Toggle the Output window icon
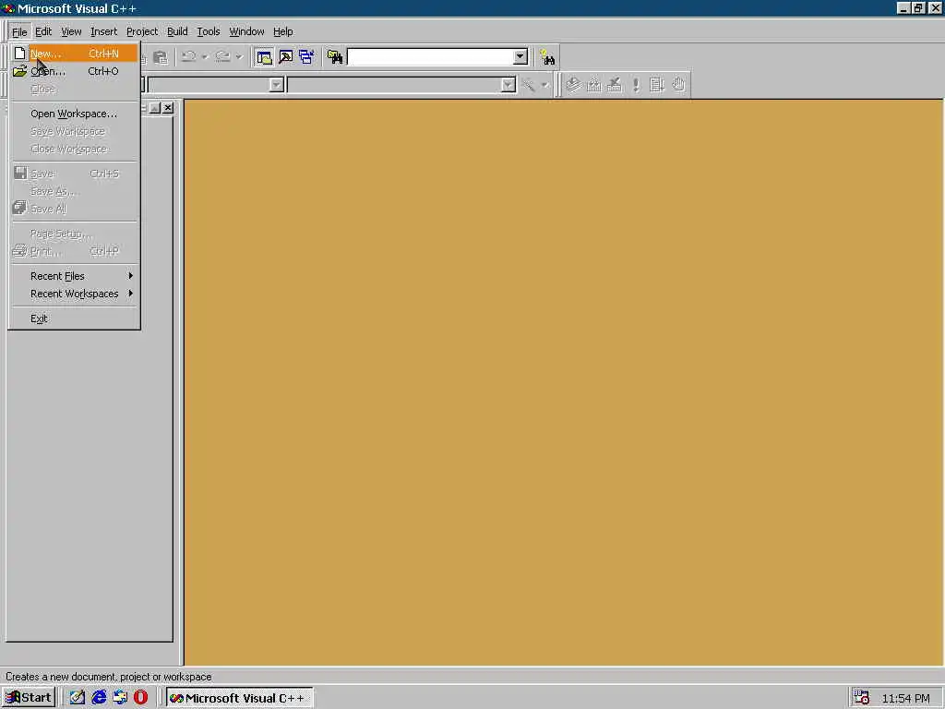Viewport: 945px width, 709px height. click(x=286, y=57)
